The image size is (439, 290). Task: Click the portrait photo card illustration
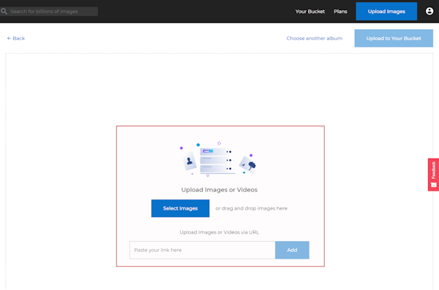click(x=190, y=161)
